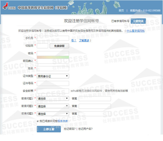Open 首页 in the header

(x=121, y=10)
